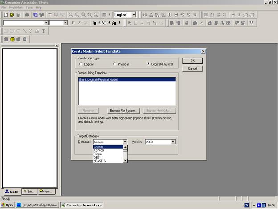This screenshot has width=278, height=209.
Task: Click database list scroll down arrow
Action: (x=125, y=161)
